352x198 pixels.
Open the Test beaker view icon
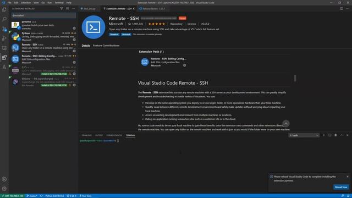click(4, 67)
